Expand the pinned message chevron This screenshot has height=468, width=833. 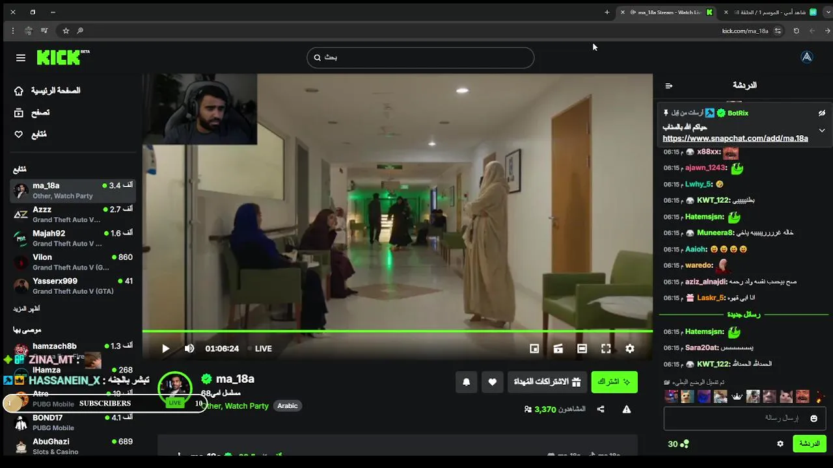[x=822, y=130]
